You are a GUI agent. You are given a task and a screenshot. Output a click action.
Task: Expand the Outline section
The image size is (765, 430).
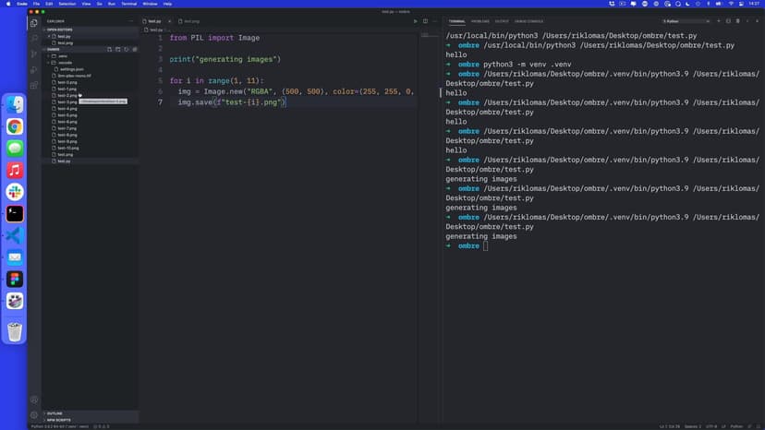[55, 413]
